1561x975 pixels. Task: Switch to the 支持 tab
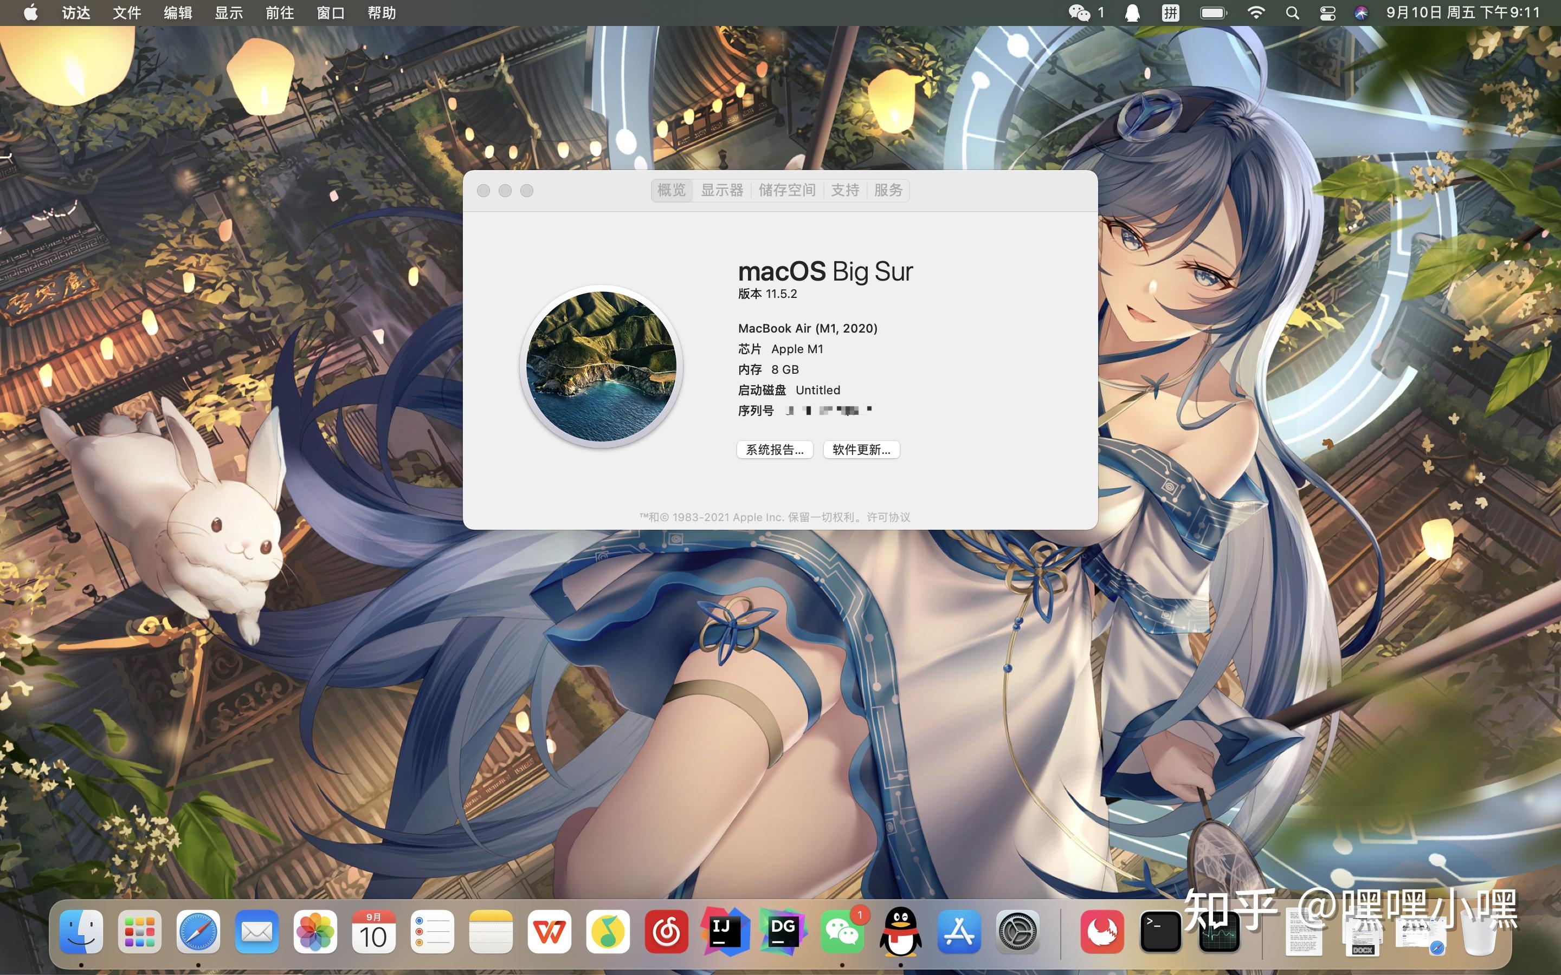click(x=845, y=190)
